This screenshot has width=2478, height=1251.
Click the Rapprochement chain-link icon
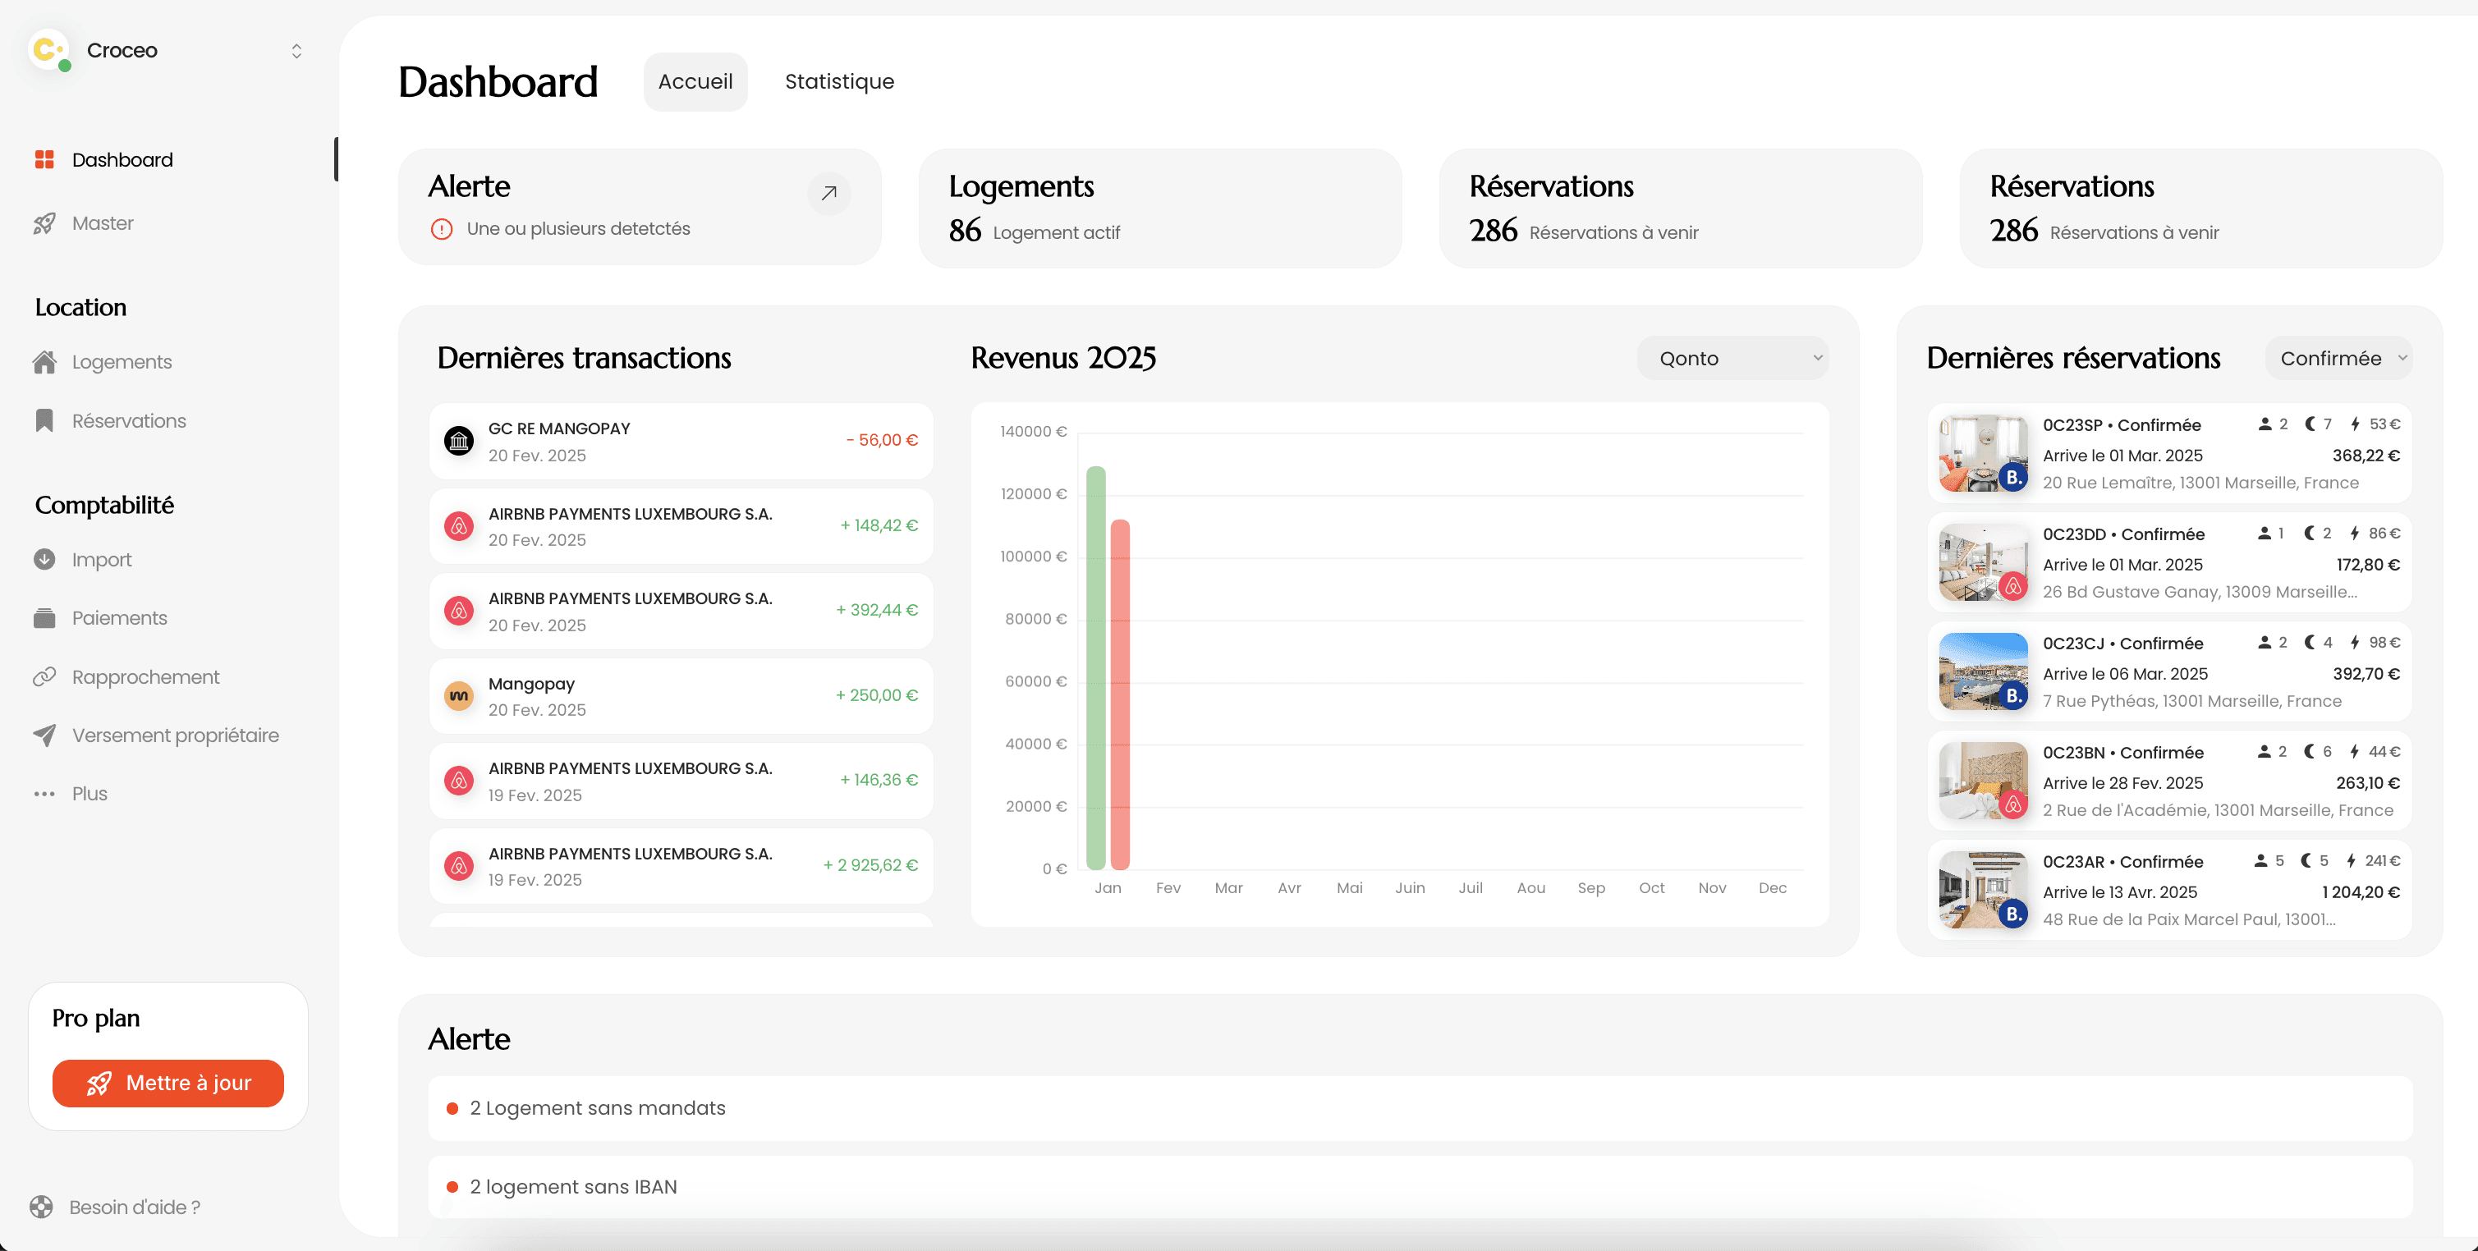coord(45,676)
